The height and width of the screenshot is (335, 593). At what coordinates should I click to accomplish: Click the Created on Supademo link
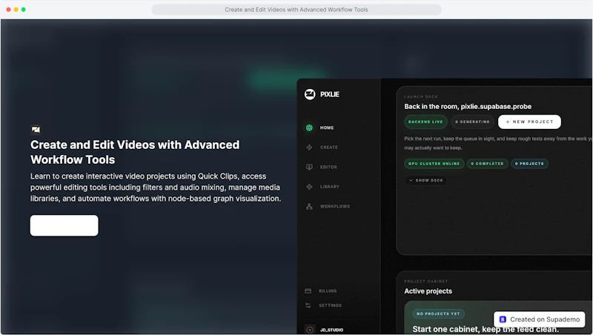pyautogui.click(x=540, y=319)
